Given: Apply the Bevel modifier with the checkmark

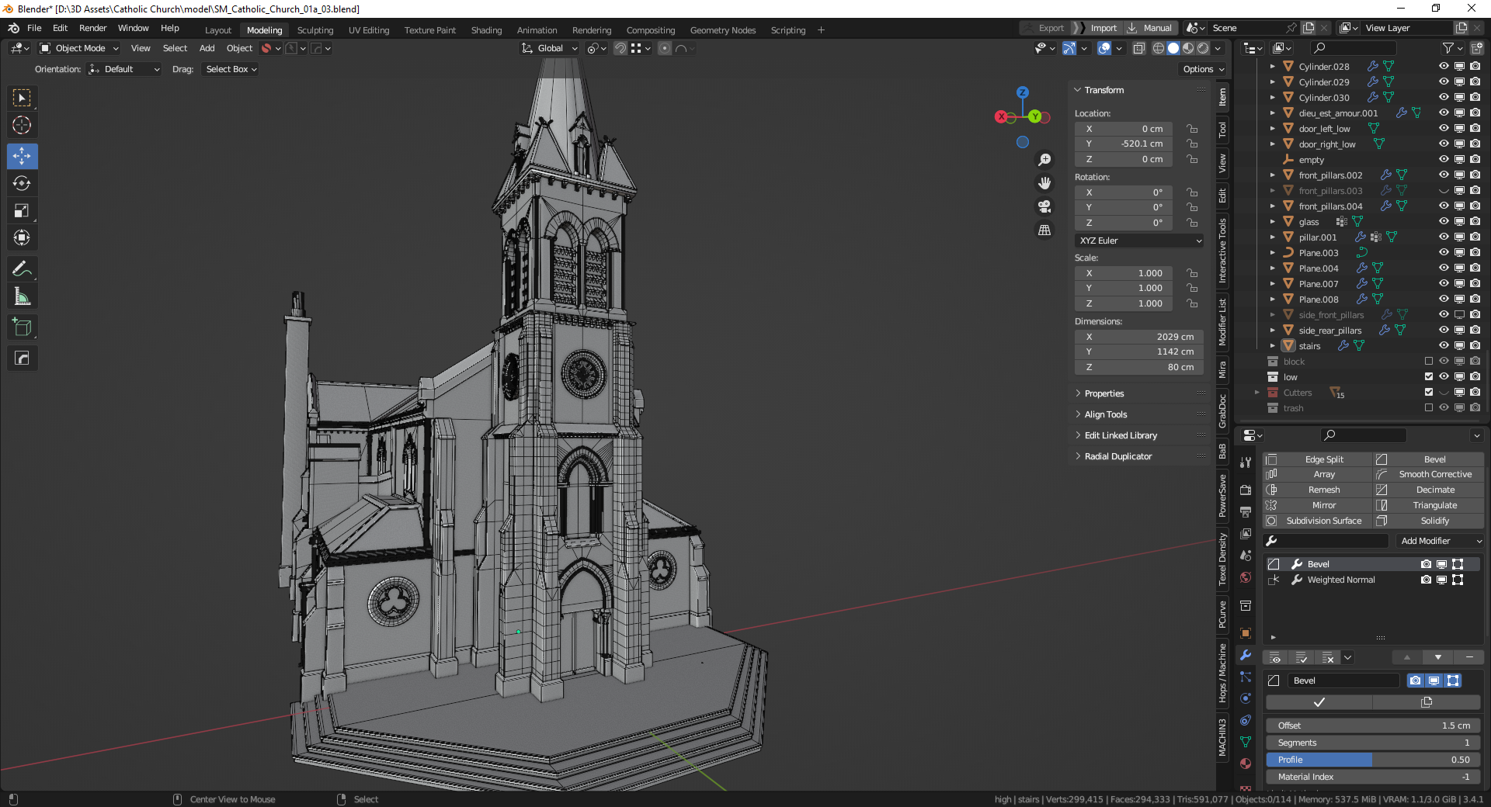Looking at the screenshot, I should tap(1319, 702).
